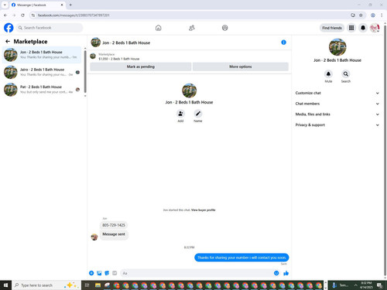Click the large listing thumbnail in right panel
The image size is (387, 290).
point(337,47)
